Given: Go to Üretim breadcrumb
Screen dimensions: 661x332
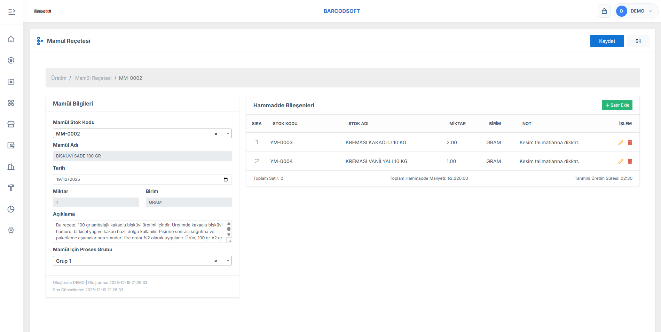Looking at the screenshot, I should click(x=58, y=78).
